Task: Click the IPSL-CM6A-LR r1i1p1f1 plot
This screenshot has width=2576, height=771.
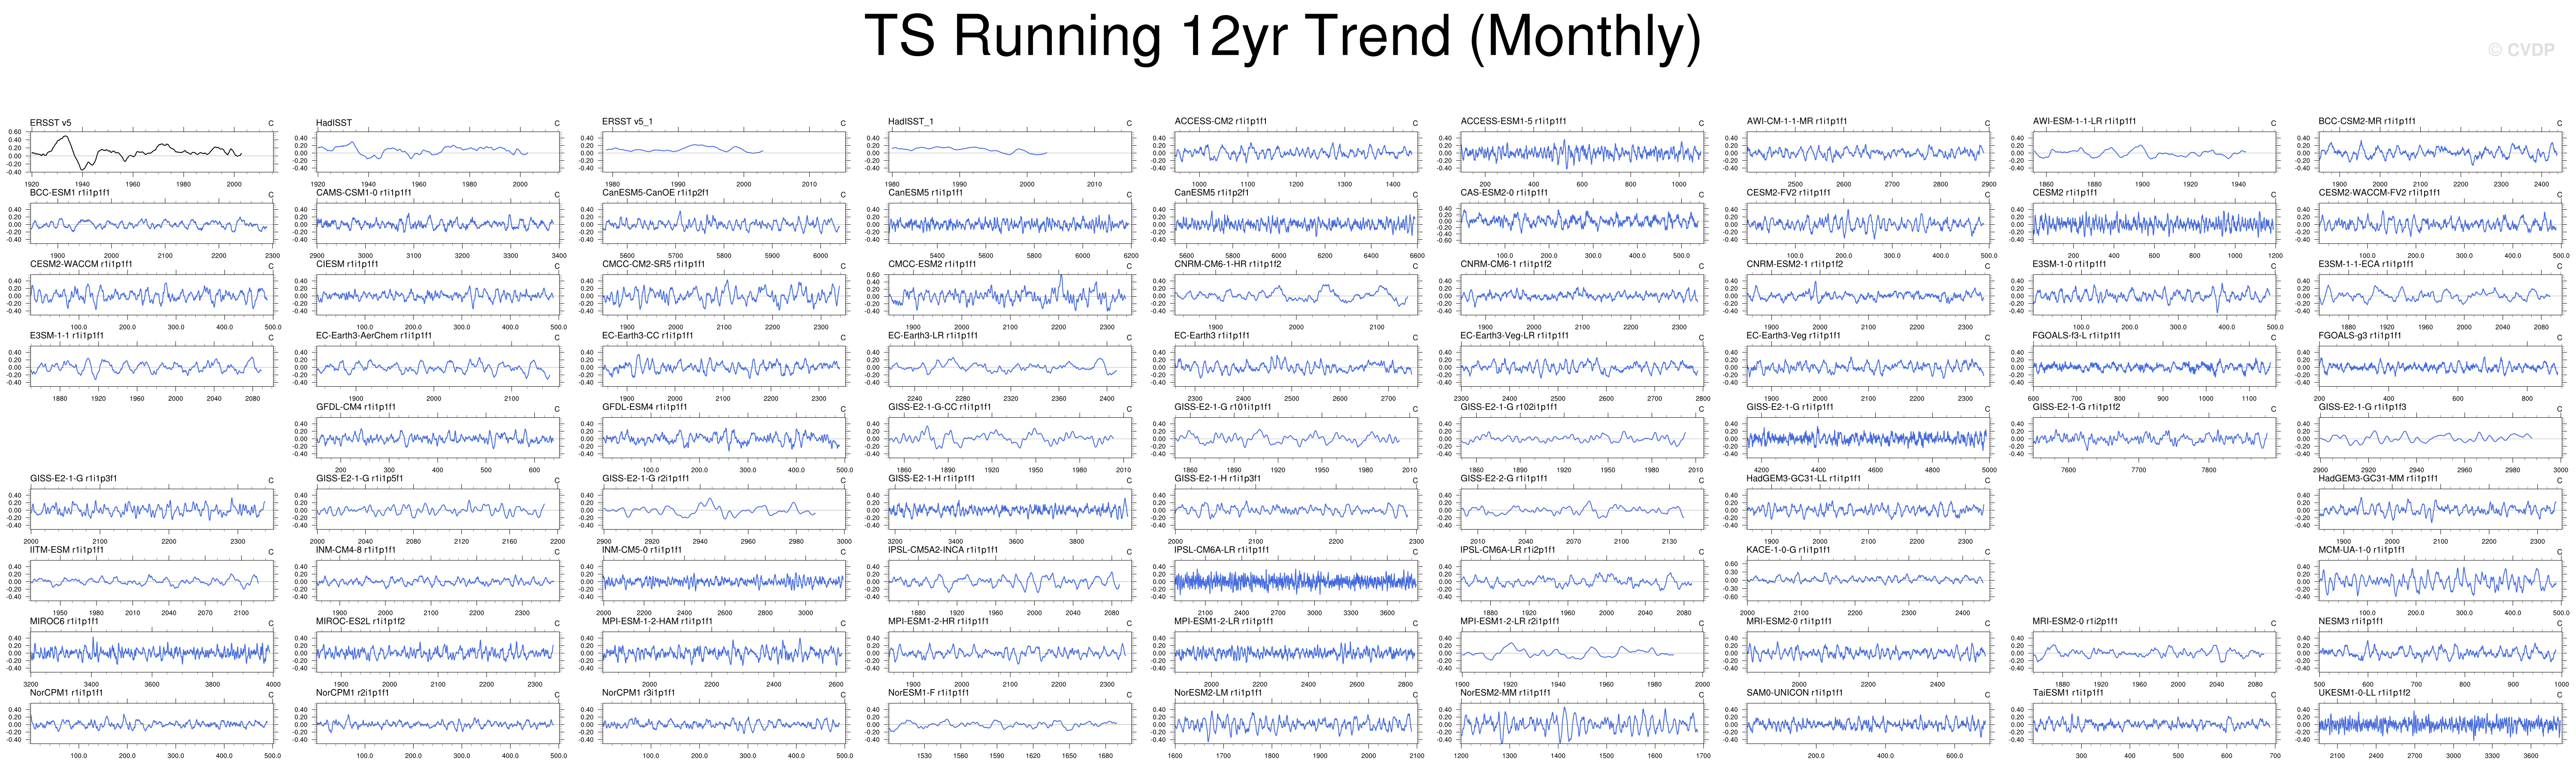Action: [1296, 581]
